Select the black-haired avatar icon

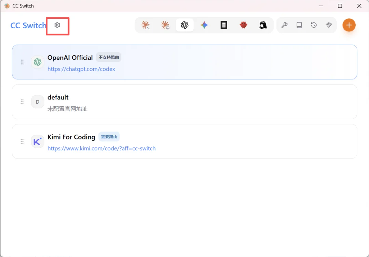click(x=263, y=25)
